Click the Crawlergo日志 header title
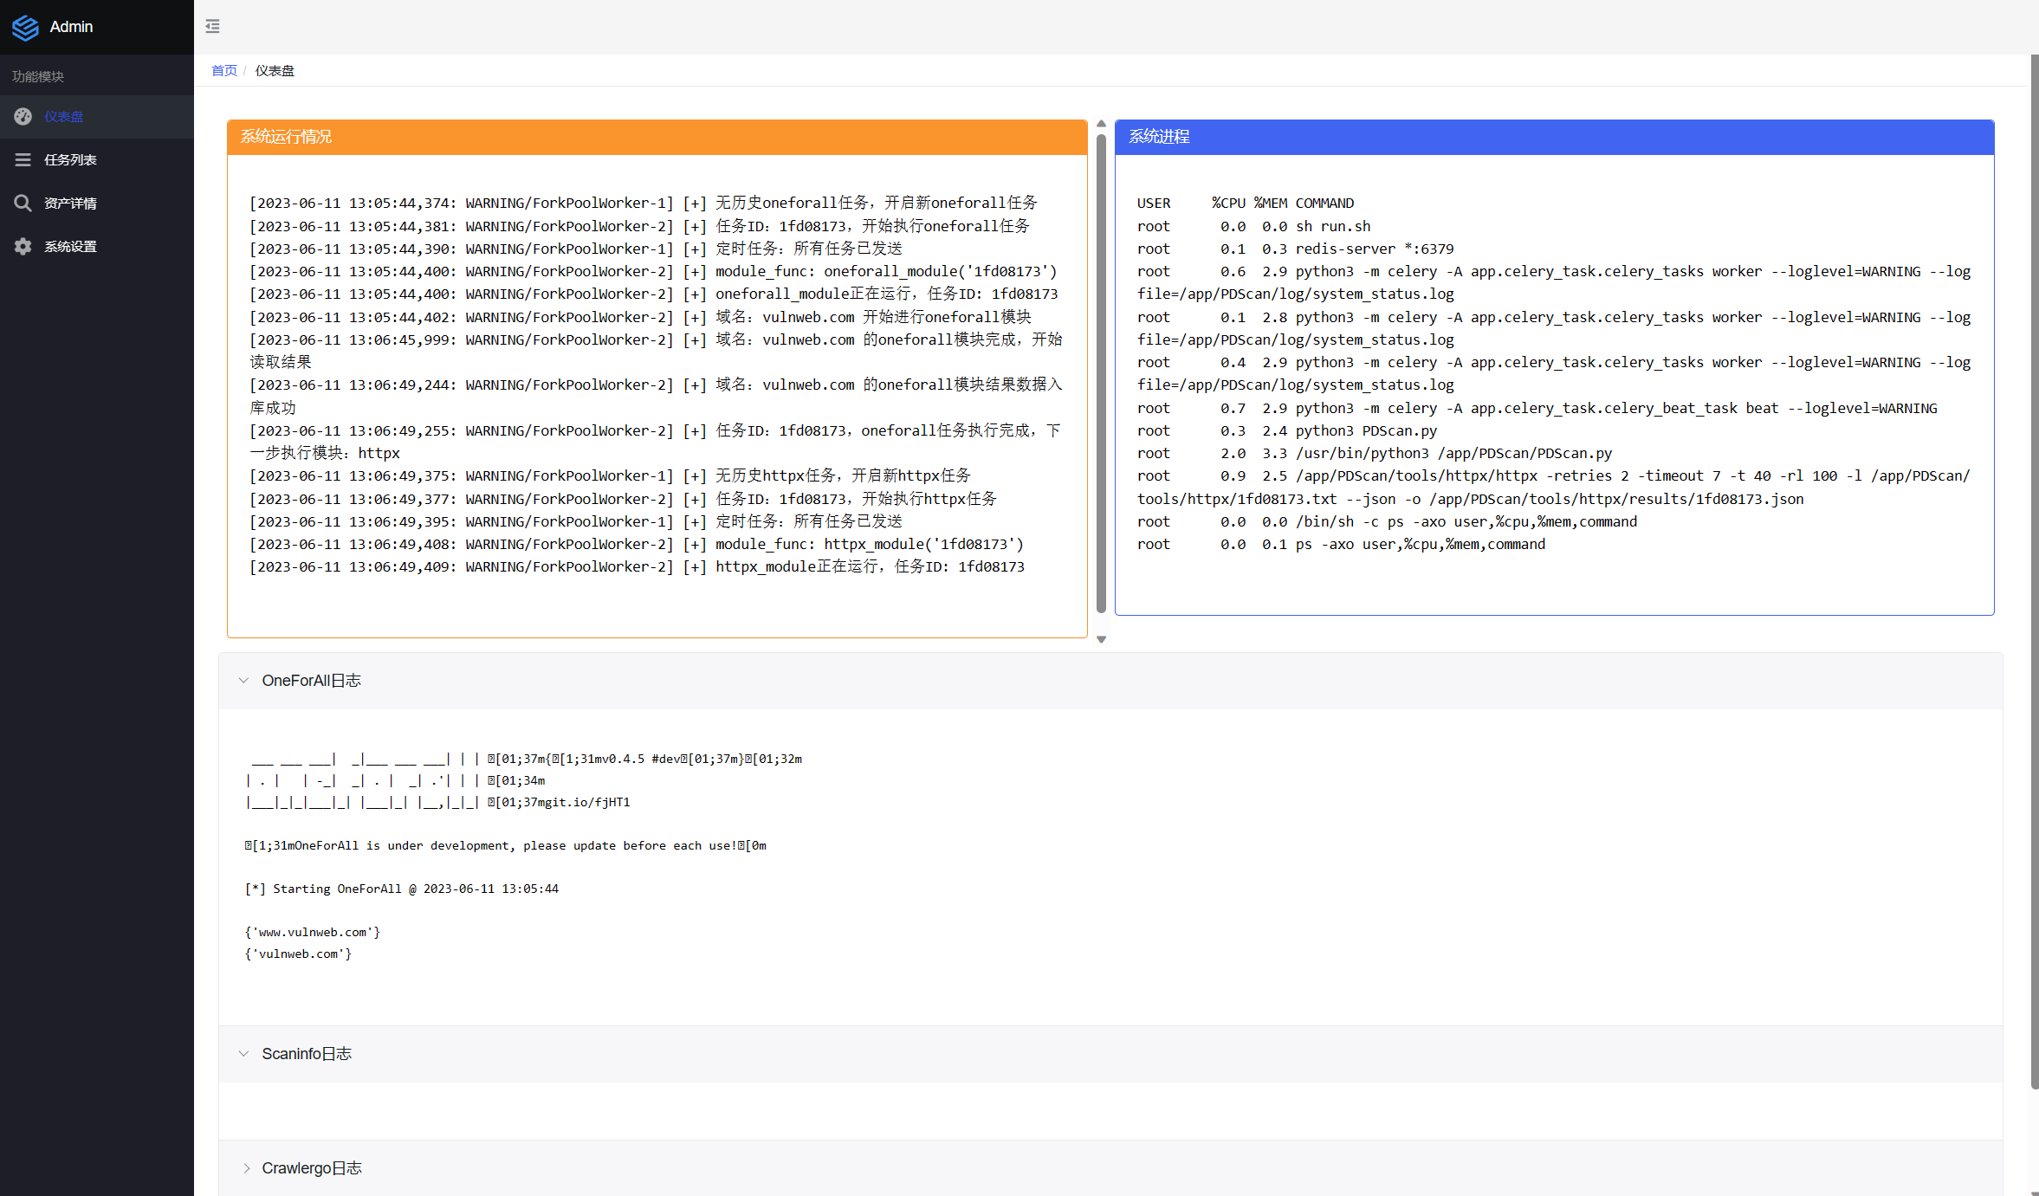The width and height of the screenshot is (2039, 1196). [312, 1168]
